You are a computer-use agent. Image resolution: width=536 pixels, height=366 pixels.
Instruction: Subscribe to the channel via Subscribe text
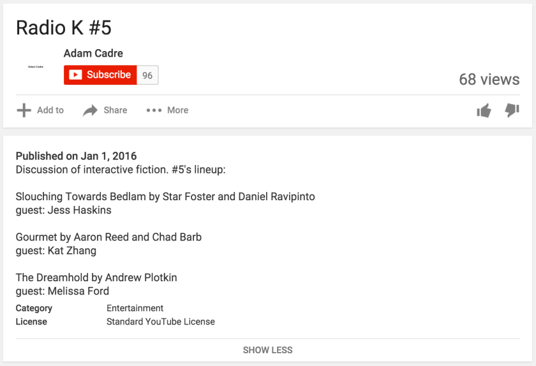108,75
